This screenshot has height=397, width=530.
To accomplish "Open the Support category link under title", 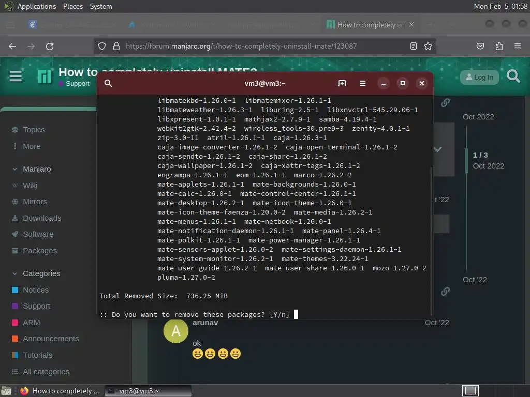I will [x=75, y=84].
